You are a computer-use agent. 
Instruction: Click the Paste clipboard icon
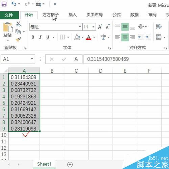click(8, 27)
